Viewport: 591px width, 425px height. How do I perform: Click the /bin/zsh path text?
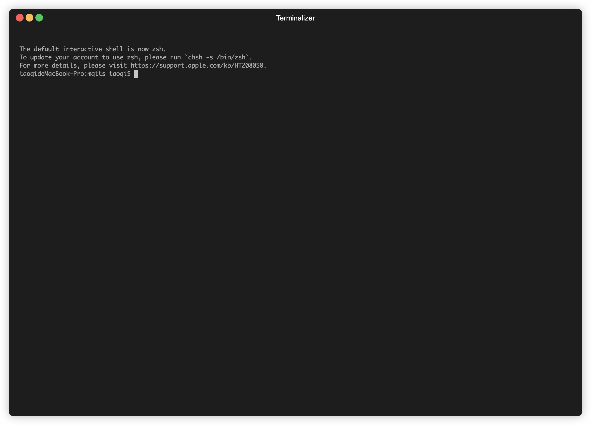pyautogui.click(x=231, y=57)
